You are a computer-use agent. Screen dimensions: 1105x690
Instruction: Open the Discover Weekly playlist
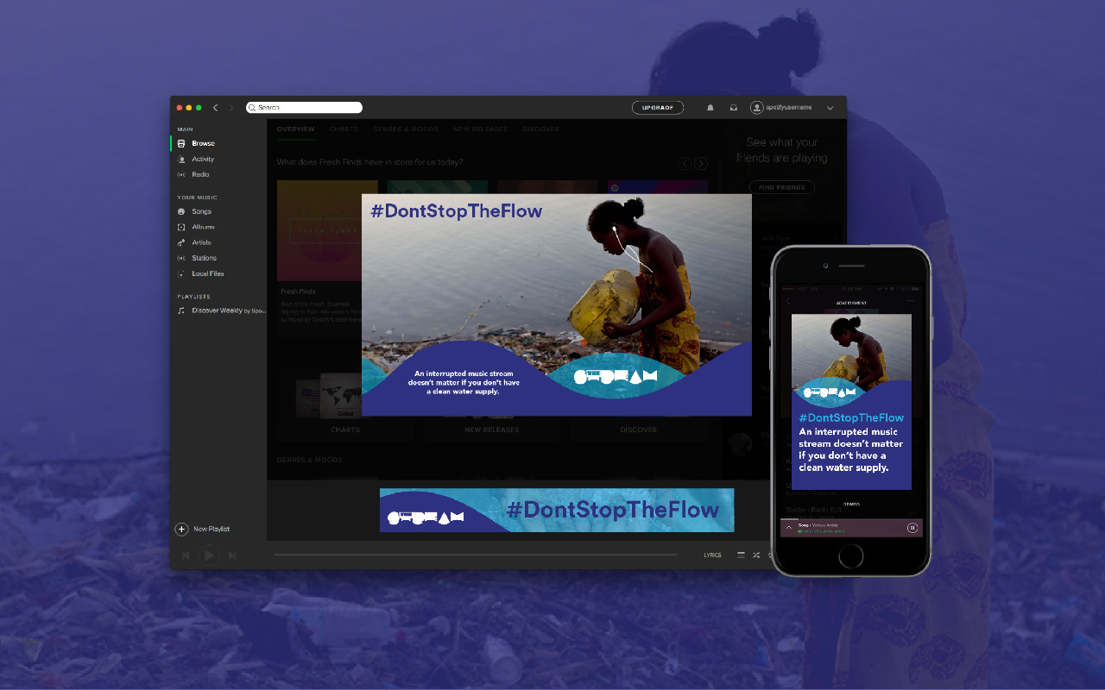click(x=229, y=310)
